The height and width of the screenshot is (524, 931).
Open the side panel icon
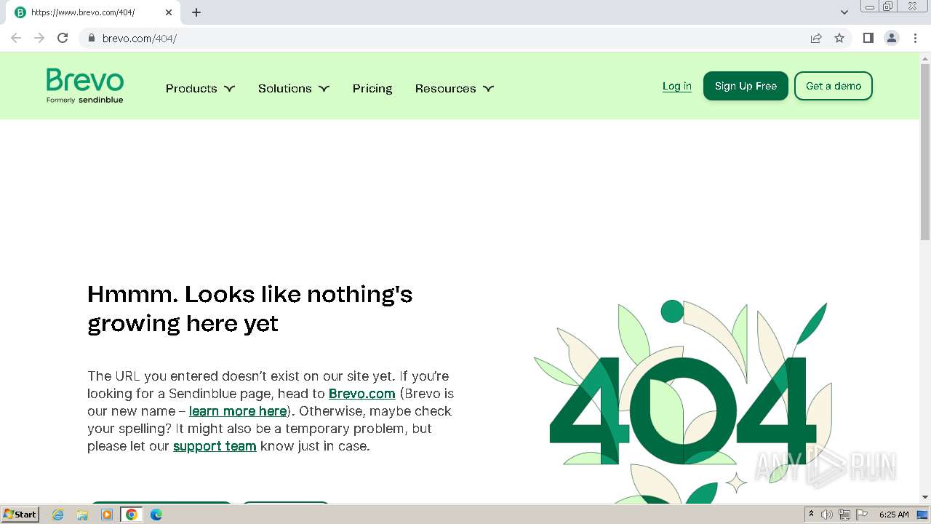coord(868,38)
